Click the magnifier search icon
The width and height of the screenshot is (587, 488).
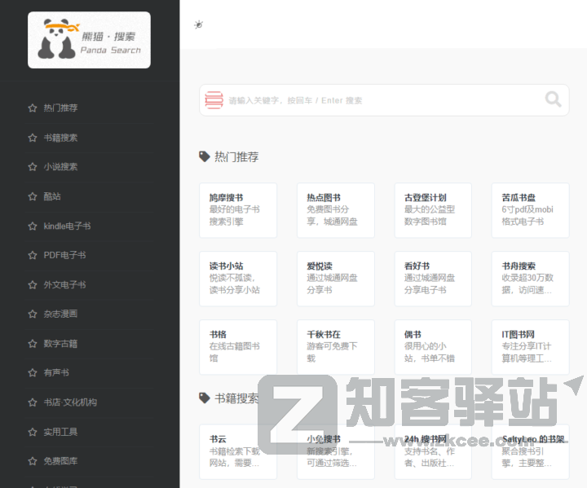(553, 99)
